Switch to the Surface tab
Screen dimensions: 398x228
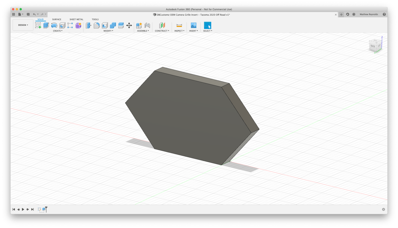[57, 19]
